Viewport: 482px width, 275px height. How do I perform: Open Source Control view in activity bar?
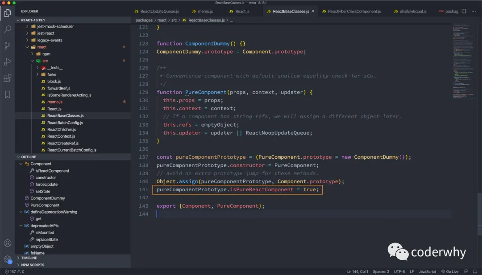click(x=8, y=45)
